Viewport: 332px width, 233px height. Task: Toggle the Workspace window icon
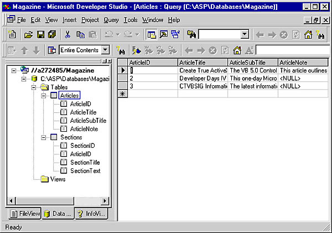[152, 34]
